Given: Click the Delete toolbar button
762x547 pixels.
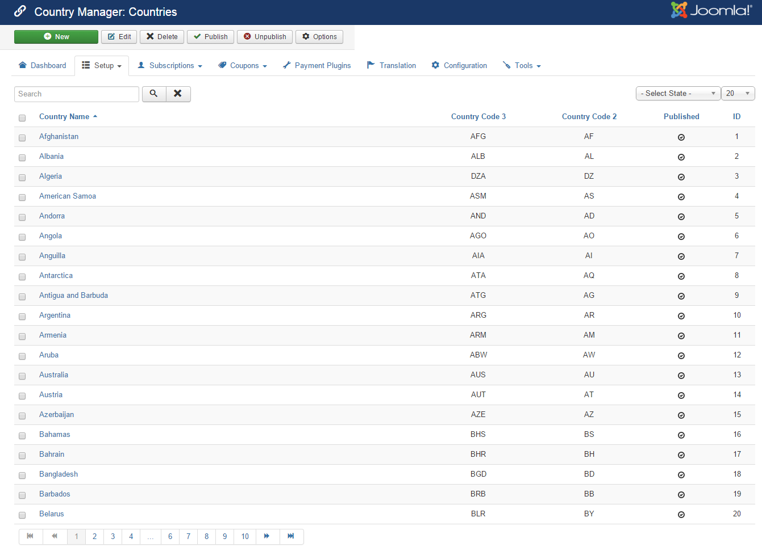Looking at the screenshot, I should pyautogui.click(x=162, y=37).
